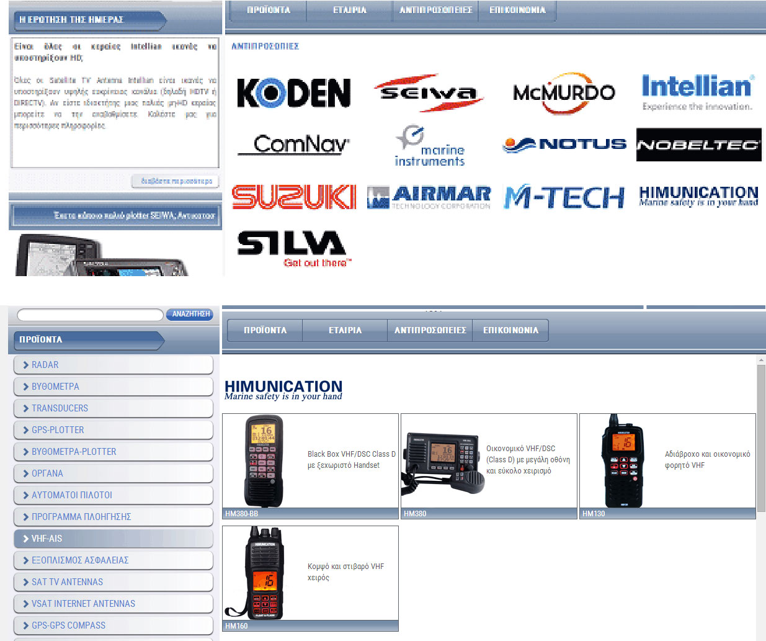This screenshot has width=766, height=641.
Task: Click scrollbar up arrow in product pane
Action: pos(761,360)
